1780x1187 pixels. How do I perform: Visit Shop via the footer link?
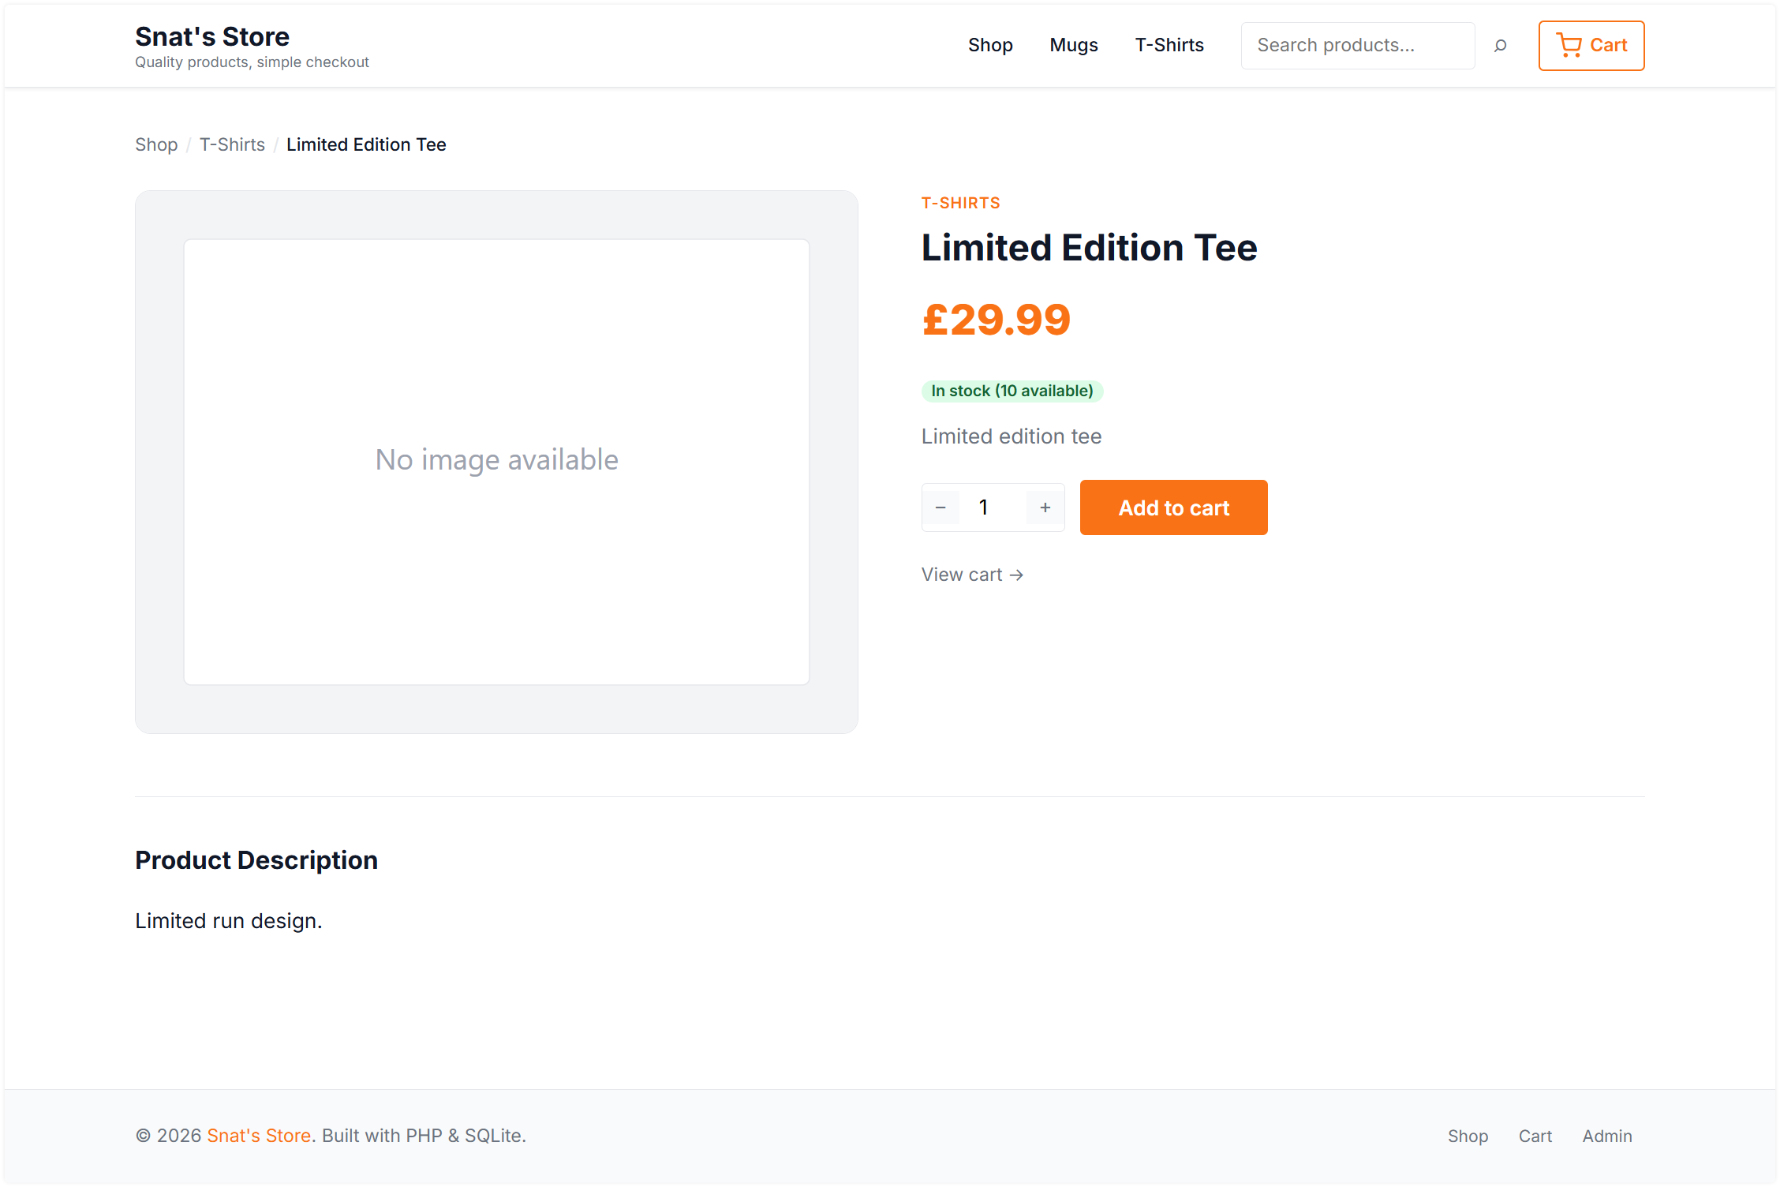click(x=1468, y=1136)
